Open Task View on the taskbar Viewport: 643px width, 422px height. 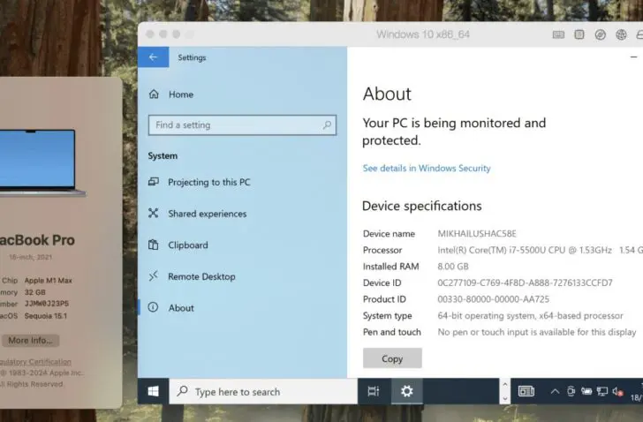pyautogui.click(x=374, y=392)
